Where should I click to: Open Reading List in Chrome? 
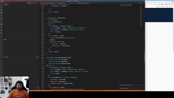(x=170, y=7)
